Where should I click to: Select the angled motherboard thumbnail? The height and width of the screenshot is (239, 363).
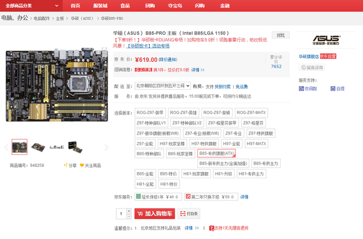(x=38, y=147)
